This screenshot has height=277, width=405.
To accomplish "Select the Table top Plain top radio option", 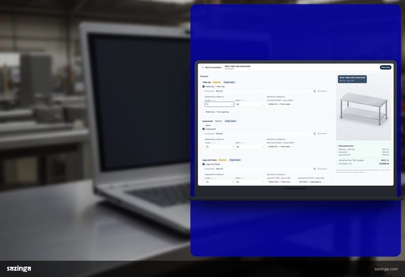I will (204, 86).
